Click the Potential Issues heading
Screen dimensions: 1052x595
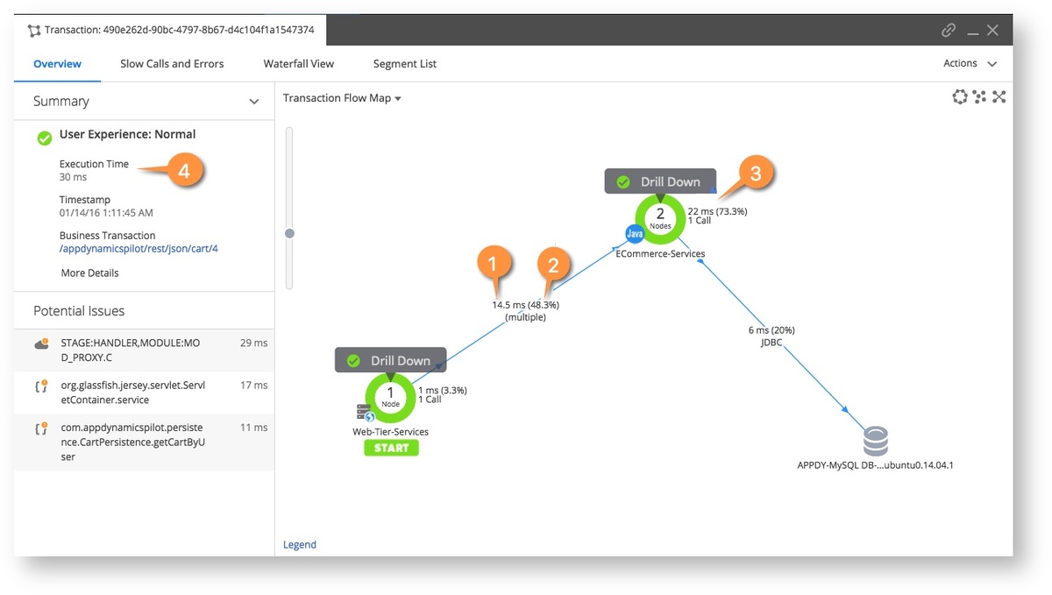[x=79, y=311]
